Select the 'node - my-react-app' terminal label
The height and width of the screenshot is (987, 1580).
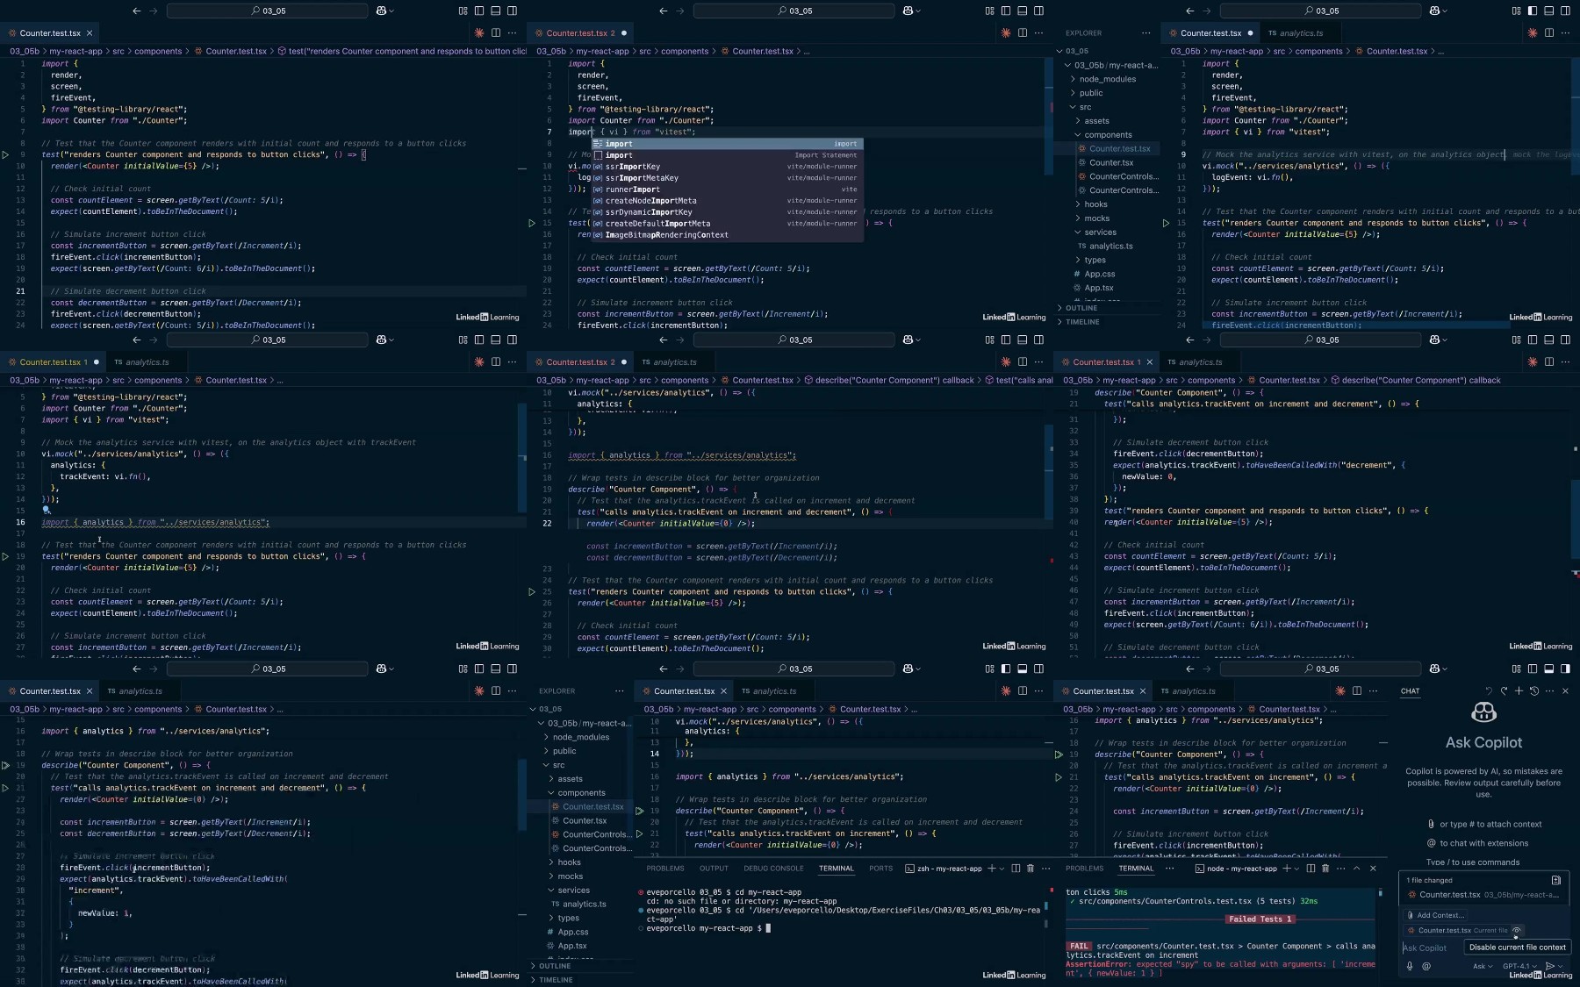tap(1236, 869)
